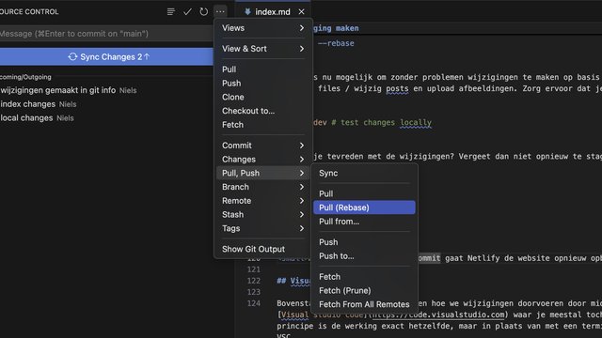Click Show Git Output
The width and height of the screenshot is (602, 338).
point(263,249)
